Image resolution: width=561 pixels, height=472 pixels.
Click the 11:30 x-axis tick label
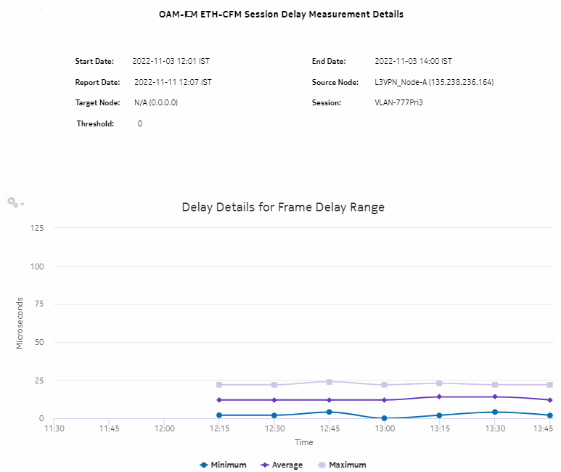pyautogui.click(x=54, y=428)
